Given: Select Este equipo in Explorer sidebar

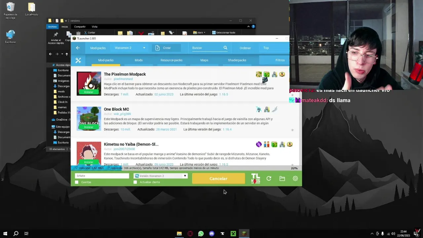Looking at the screenshot, I should [x=60, y=127].
